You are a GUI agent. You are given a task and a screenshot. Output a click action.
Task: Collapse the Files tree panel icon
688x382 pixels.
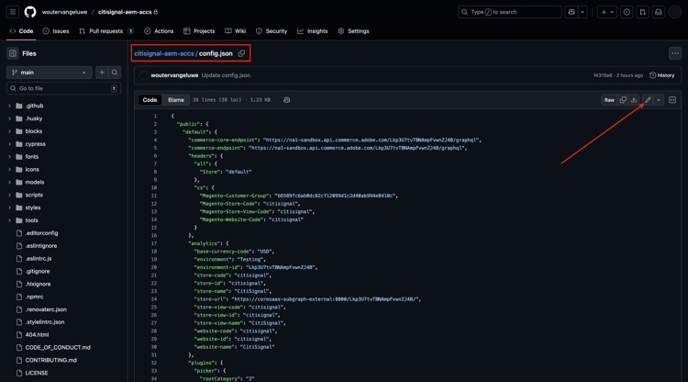pos(13,53)
